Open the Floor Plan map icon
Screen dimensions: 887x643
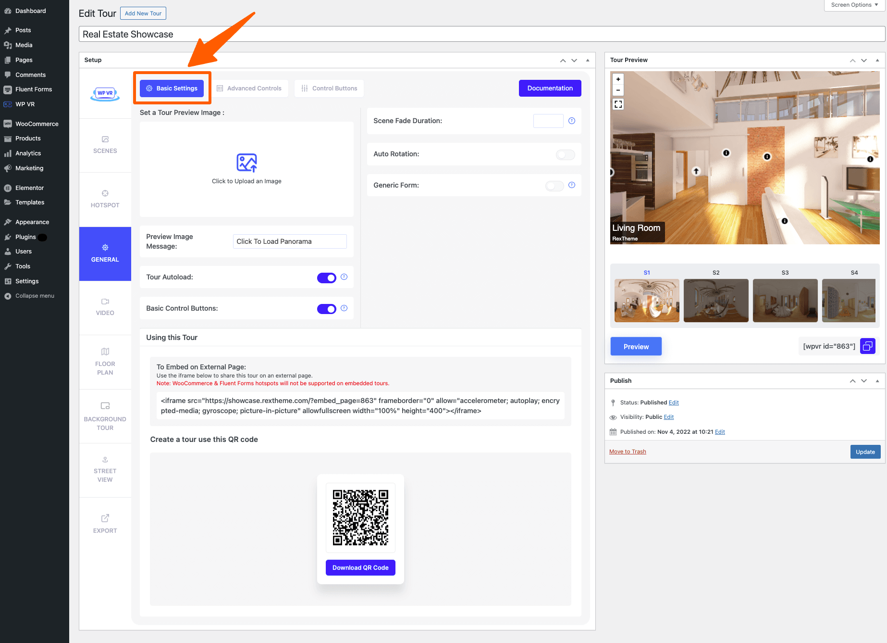pos(105,352)
